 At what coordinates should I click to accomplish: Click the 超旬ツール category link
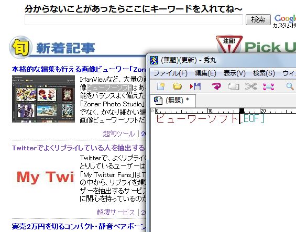point(119,134)
